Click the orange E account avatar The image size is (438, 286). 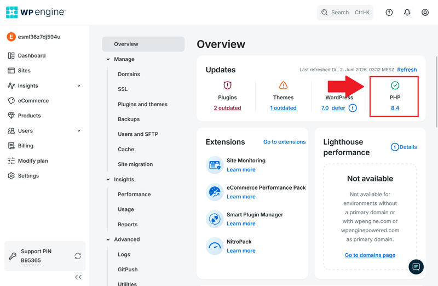(11, 37)
